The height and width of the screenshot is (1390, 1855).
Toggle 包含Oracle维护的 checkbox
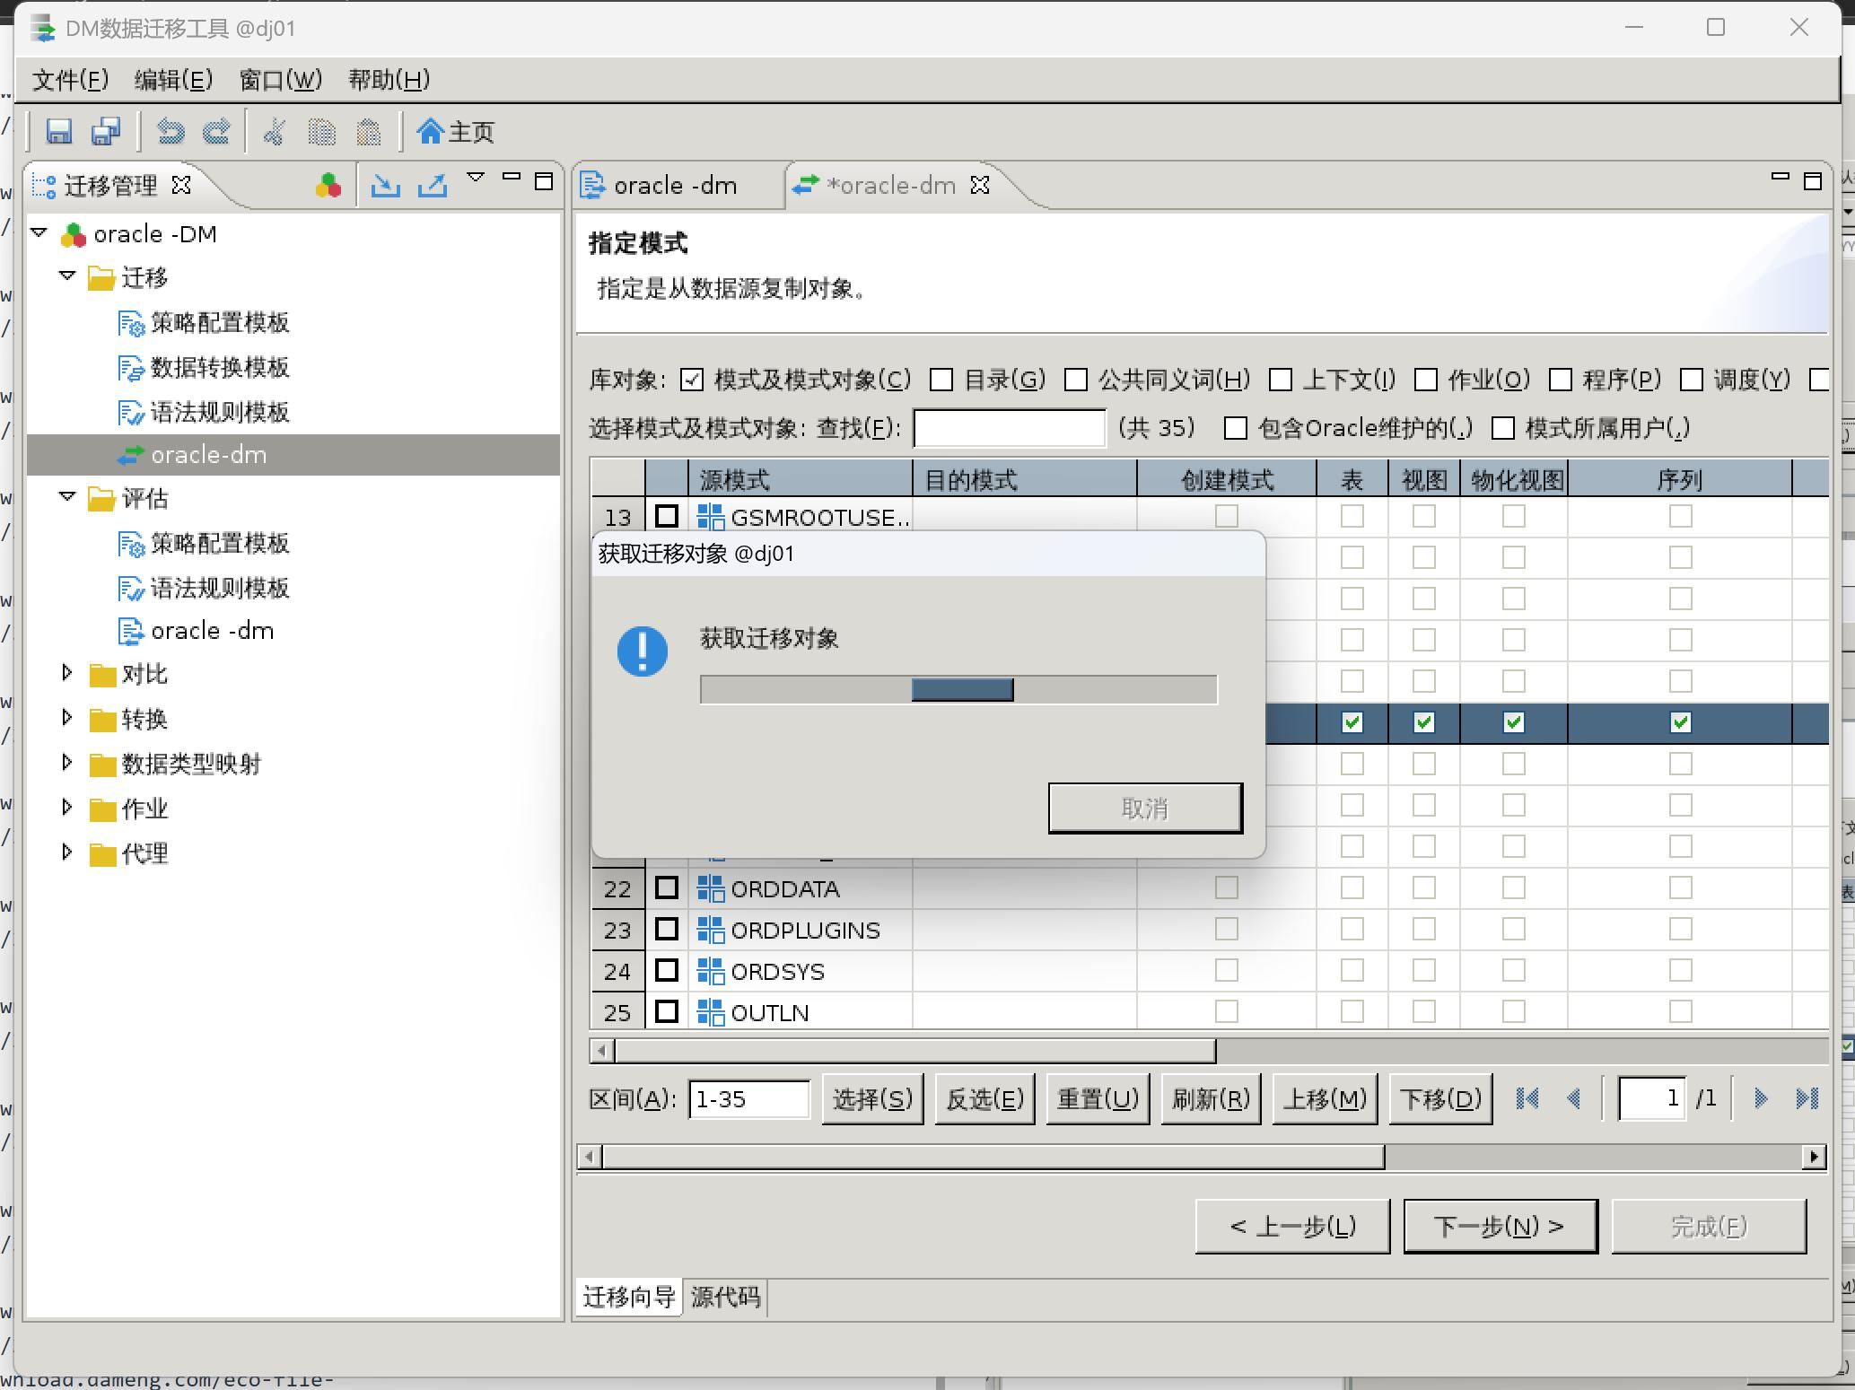(1236, 428)
